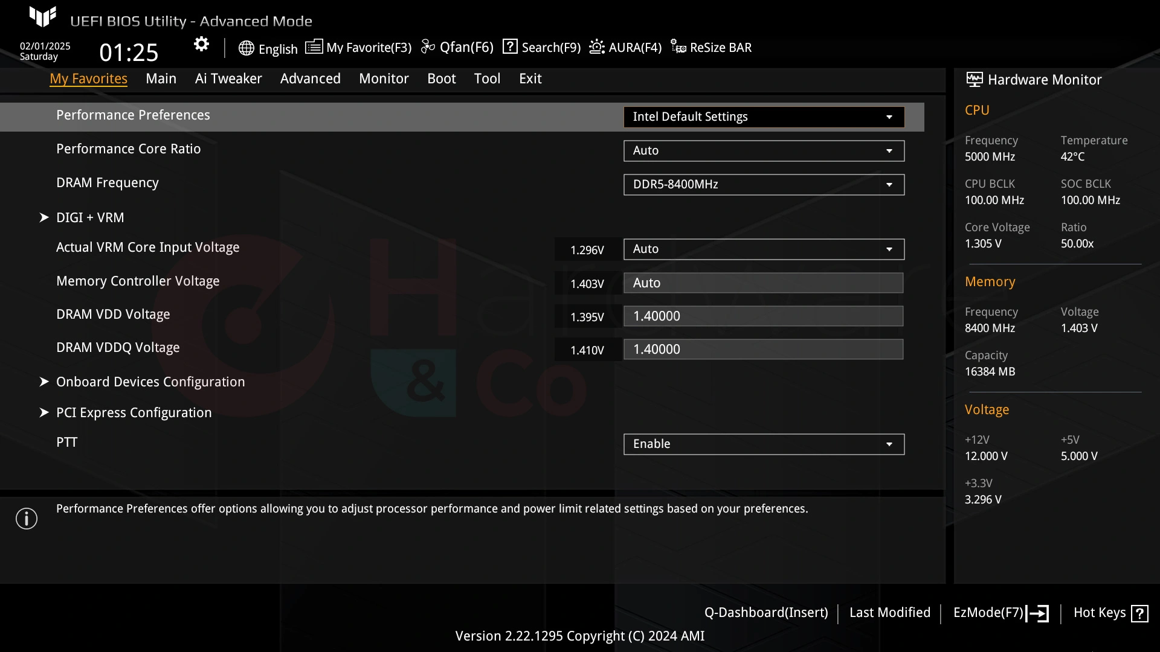Screen dimensions: 1160x652
Task: Select DDR5-8400MHz DRAM frequency dropdown
Action: 763,185
